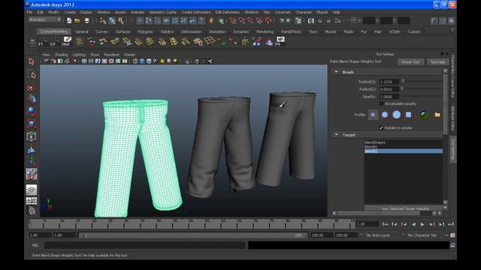Viewport: 481px width, 270px height.
Task: Select the Show Manipulator tool
Action: coord(32,161)
